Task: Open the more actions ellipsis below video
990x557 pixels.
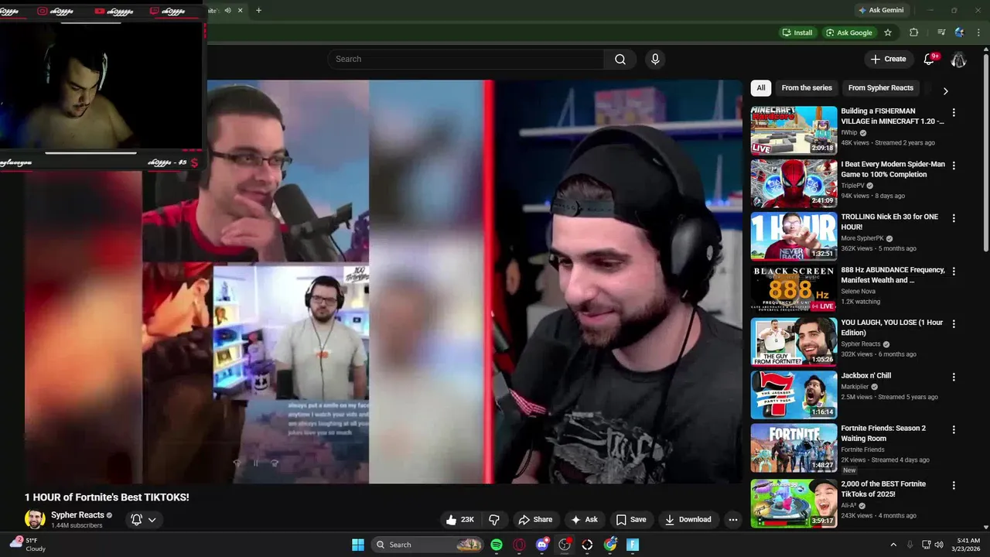Action: [733, 520]
